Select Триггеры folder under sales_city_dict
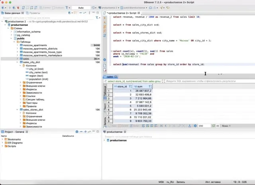This screenshot has height=185, width=255. [31, 103]
